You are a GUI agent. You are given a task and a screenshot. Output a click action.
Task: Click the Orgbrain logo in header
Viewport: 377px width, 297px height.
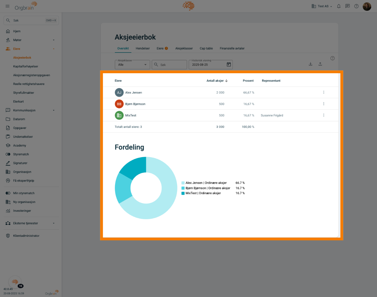(x=26, y=6)
